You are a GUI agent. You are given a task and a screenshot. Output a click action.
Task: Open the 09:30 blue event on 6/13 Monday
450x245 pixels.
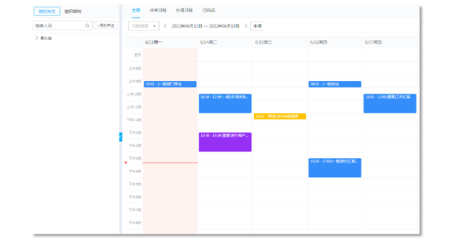coord(170,84)
